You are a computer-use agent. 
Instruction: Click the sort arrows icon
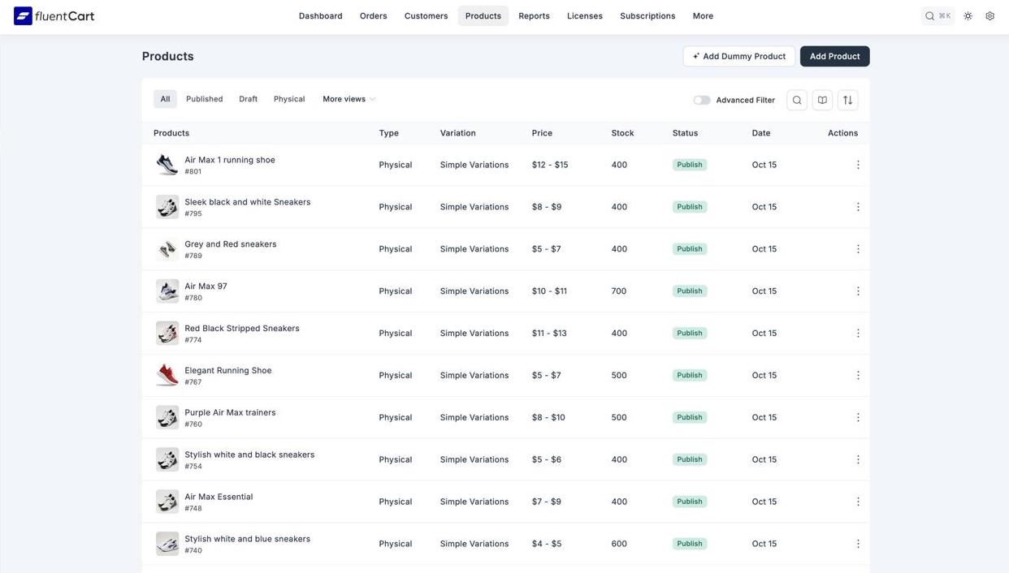pos(847,100)
